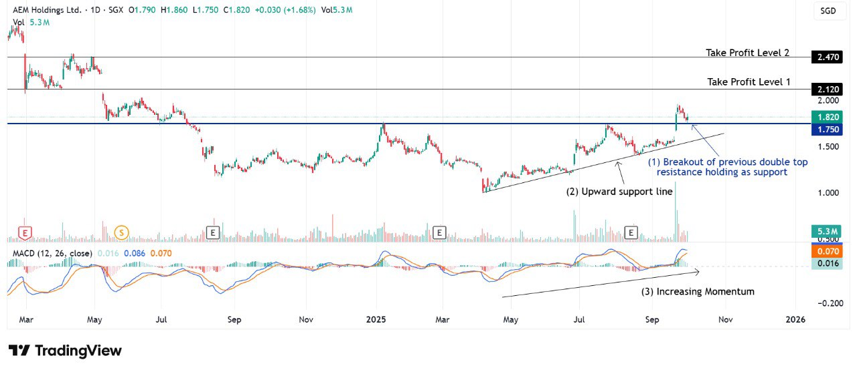This screenshot has width=857, height=372.
Task: Open the earnings E marker near 2025 Mar
Action: 439,232
